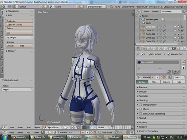Image resolution: width=187 pixels, height=140 pixels.
Task: Expand the History panel
Action: point(11,51)
